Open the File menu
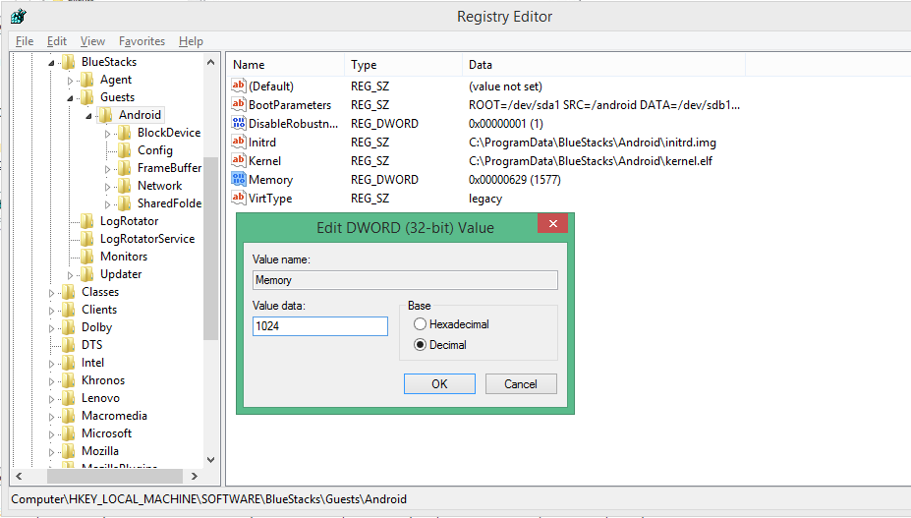The height and width of the screenshot is (518, 911). coord(25,41)
